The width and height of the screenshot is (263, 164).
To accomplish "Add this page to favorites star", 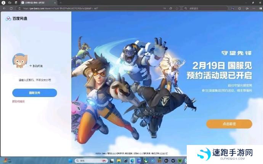I will point(177,8).
